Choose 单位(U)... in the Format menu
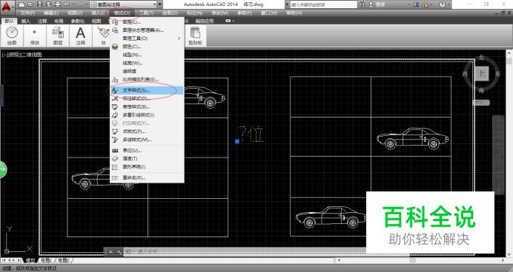Viewport: 513px width, 272px height. [147, 150]
